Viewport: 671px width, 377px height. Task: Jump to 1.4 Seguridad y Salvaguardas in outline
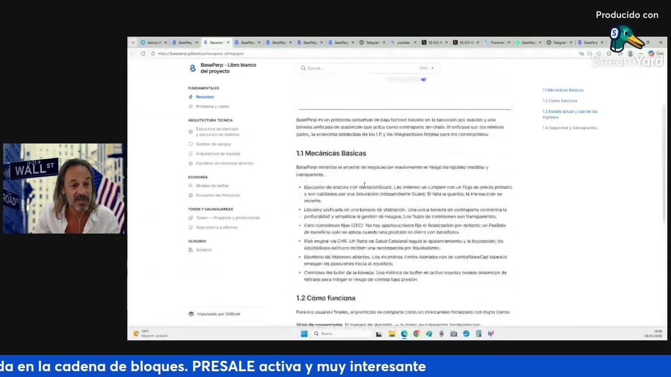[x=570, y=128]
